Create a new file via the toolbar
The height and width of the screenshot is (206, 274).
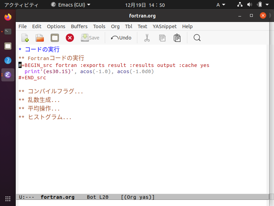point(24,38)
